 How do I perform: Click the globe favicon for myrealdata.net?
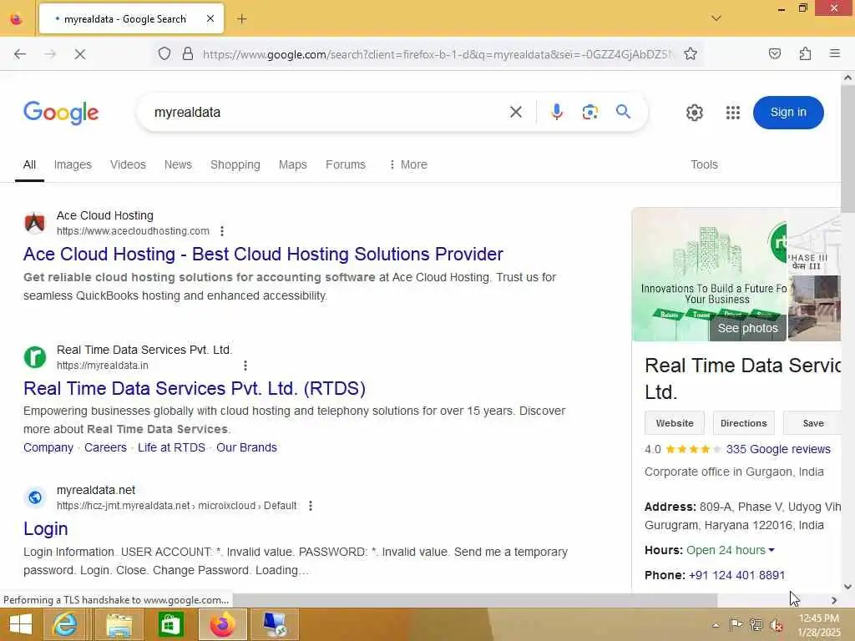[x=34, y=497]
